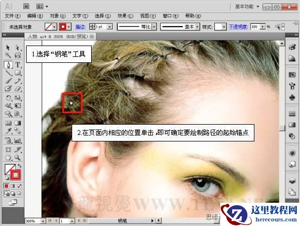
Task: Select the Artboard tool
Action: click(x=8, y=150)
